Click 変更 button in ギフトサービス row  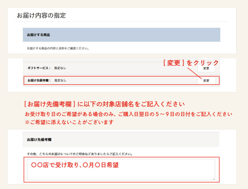pyautogui.click(x=206, y=68)
